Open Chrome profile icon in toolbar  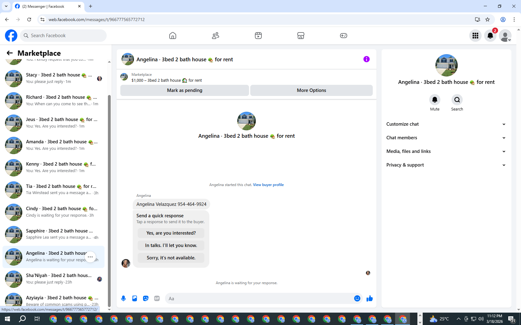pyautogui.click(x=503, y=19)
